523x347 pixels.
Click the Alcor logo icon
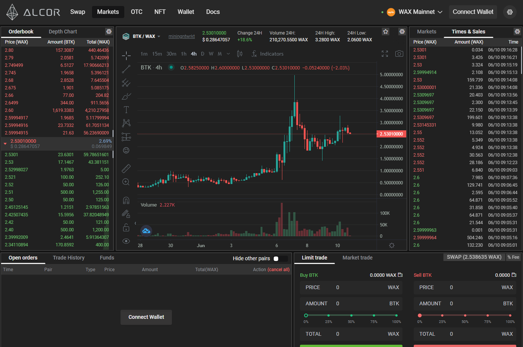(12, 12)
